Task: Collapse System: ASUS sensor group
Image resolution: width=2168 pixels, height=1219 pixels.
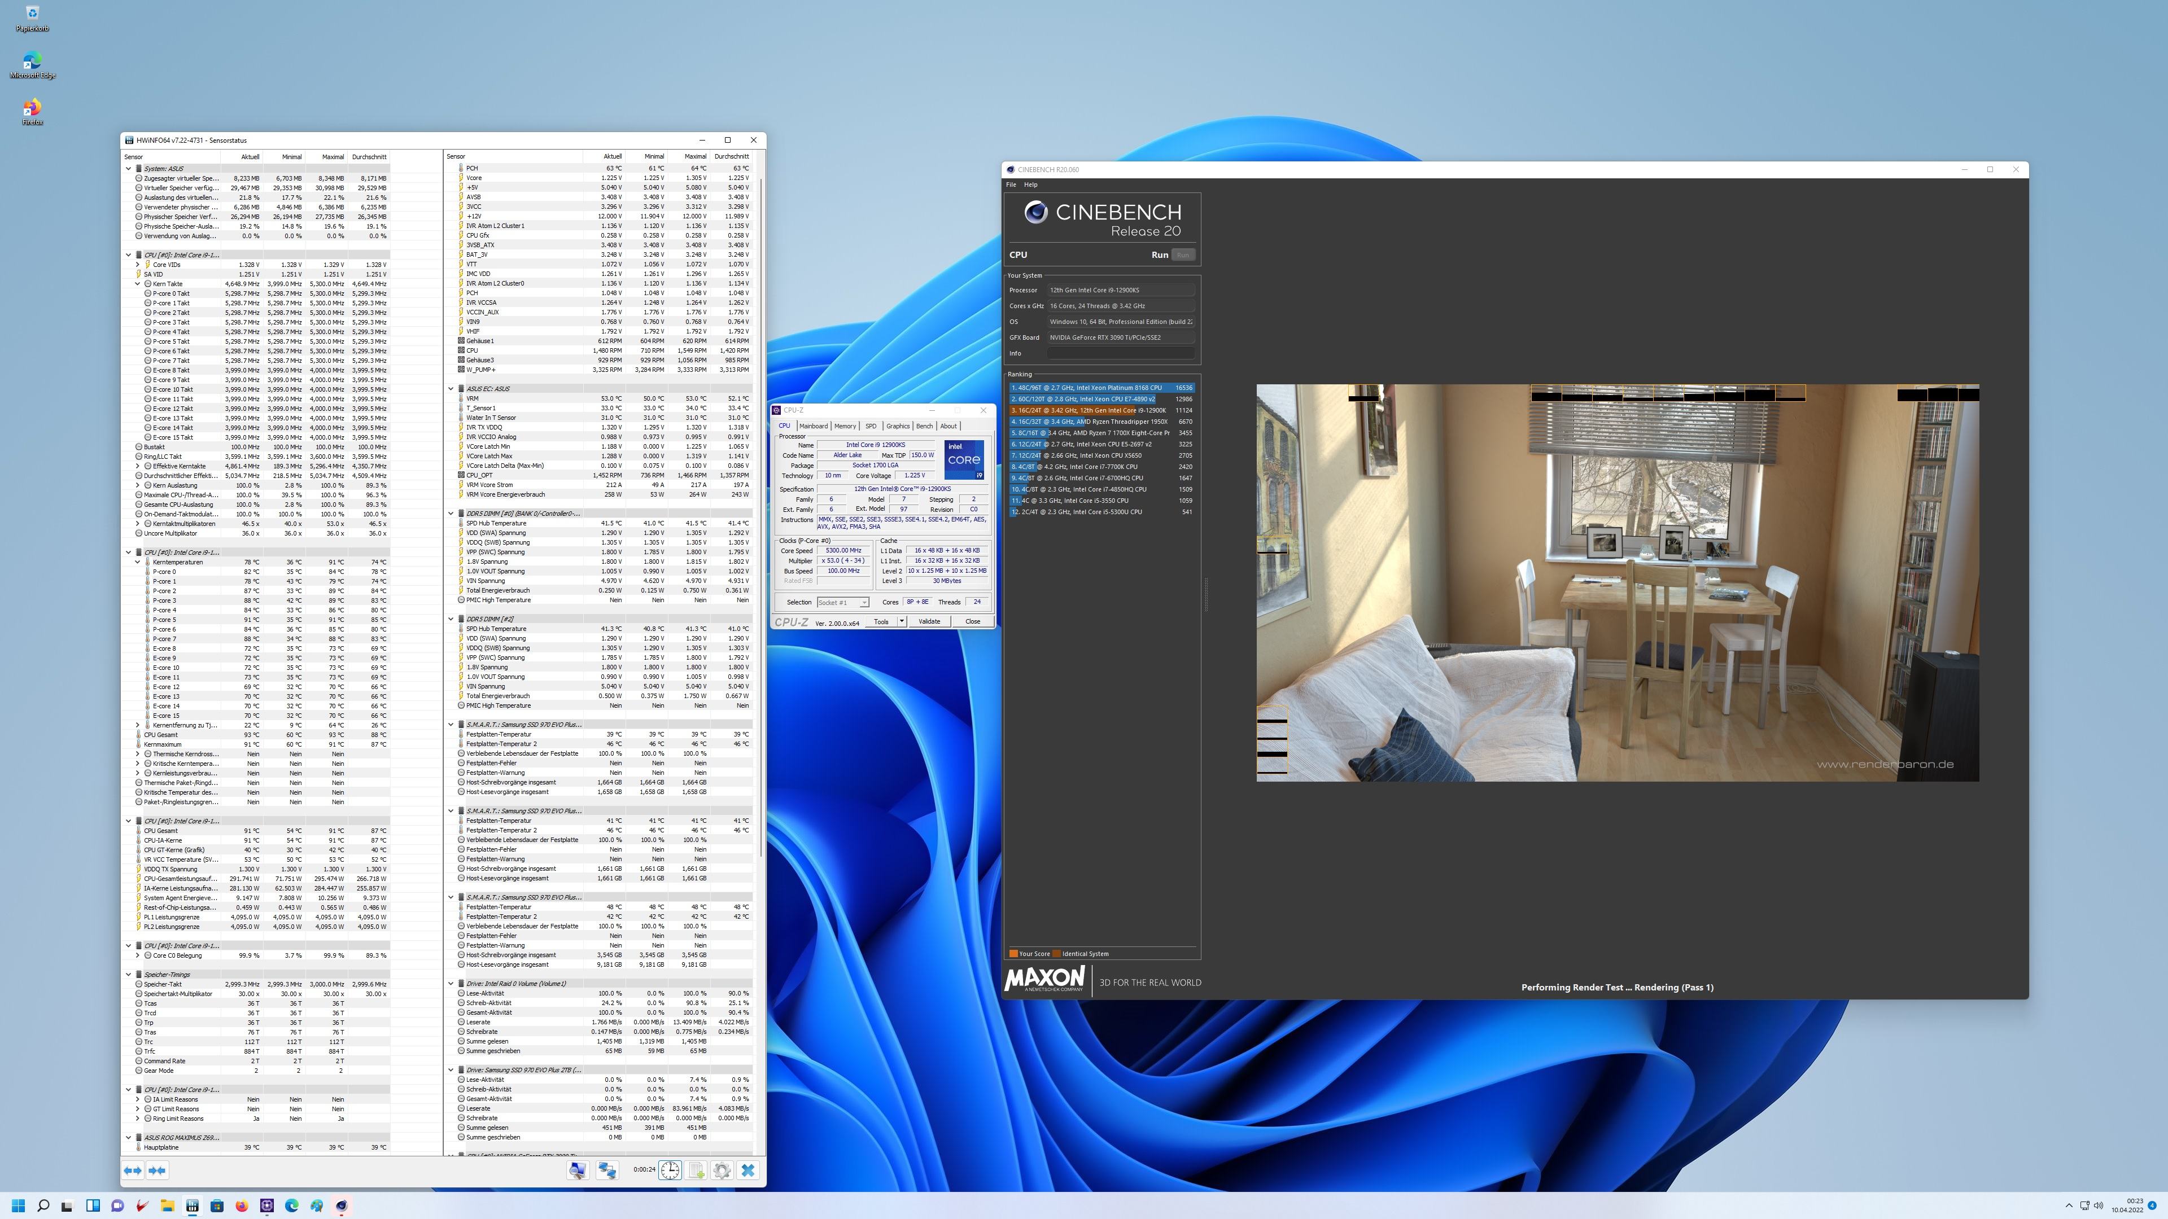Action: pyautogui.click(x=129, y=168)
